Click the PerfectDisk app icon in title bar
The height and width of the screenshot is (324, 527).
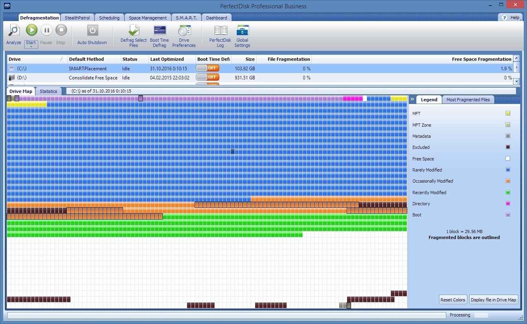point(7,6)
